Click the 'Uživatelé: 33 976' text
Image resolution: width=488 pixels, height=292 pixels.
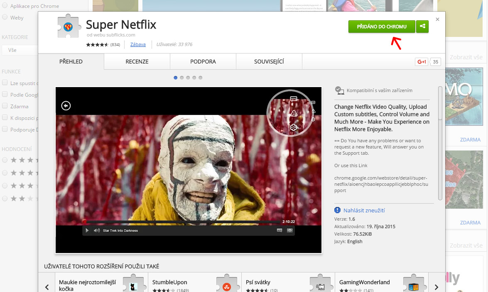[174, 44]
